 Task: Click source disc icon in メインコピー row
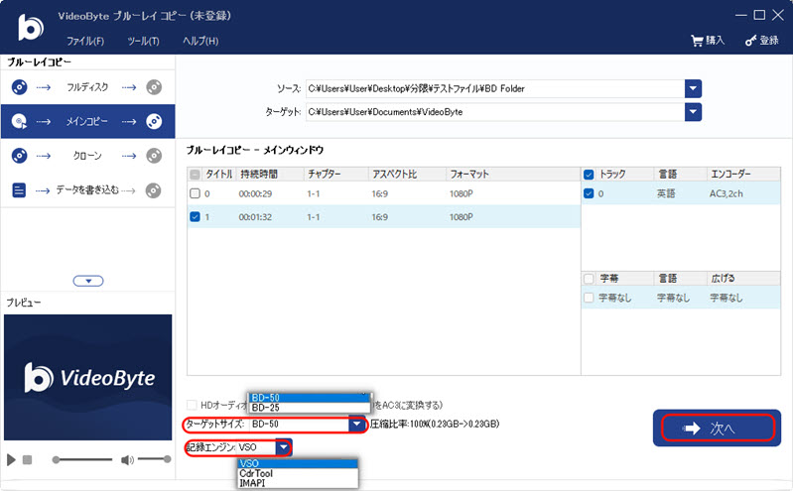click(19, 121)
